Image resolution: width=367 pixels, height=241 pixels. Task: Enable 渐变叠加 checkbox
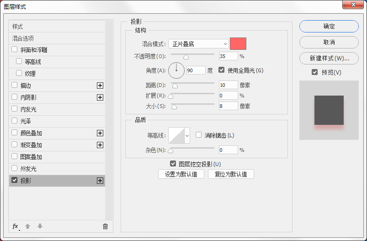pos(15,145)
